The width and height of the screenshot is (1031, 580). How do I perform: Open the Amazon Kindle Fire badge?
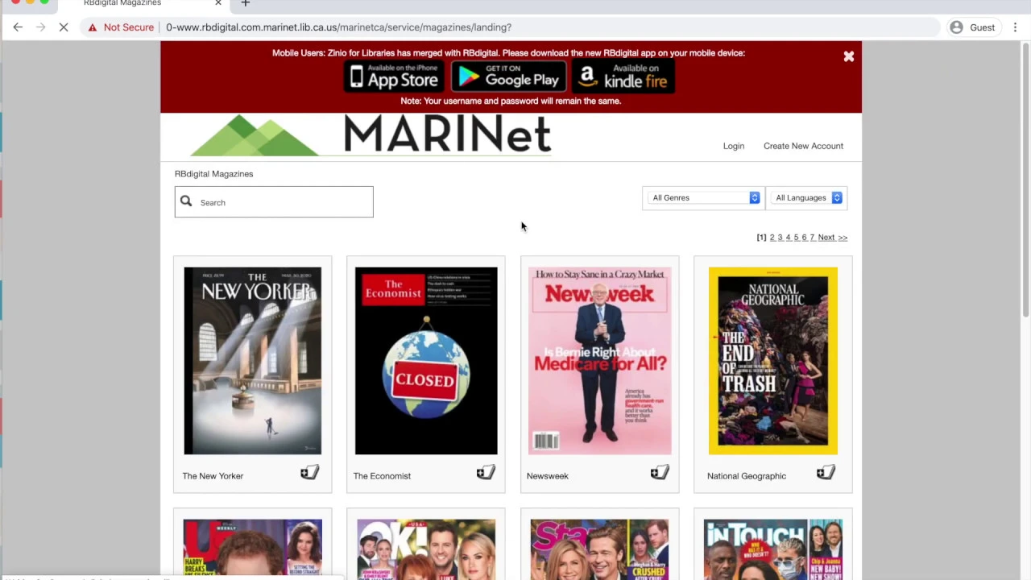(623, 77)
